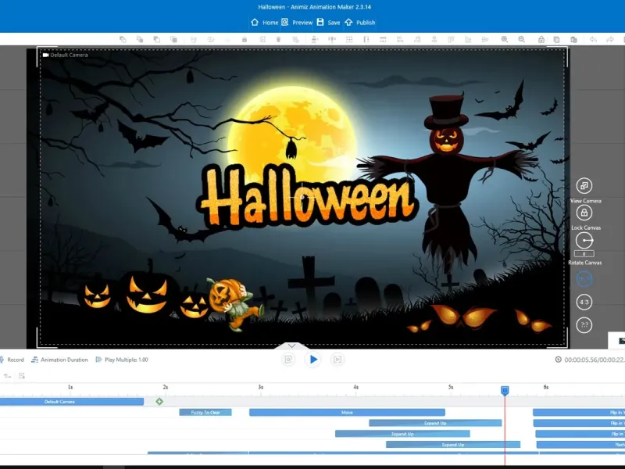Viewport: 625px width, 469px height.
Task: Open the Publish menu item
Action: point(360,23)
